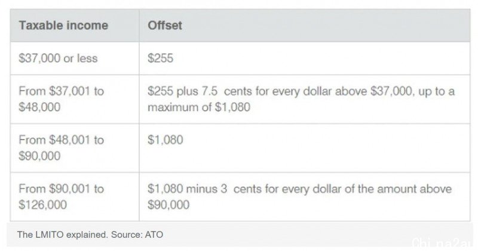
Task: Click the 'The LMITO explained' caption
Action: [x=63, y=234]
